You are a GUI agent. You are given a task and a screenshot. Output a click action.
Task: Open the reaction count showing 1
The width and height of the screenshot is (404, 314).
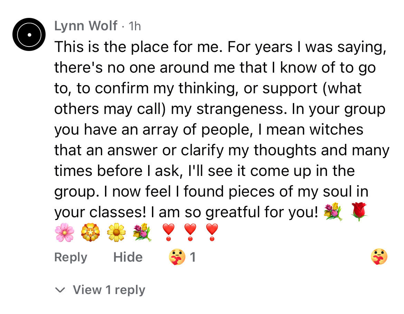(x=193, y=257)
